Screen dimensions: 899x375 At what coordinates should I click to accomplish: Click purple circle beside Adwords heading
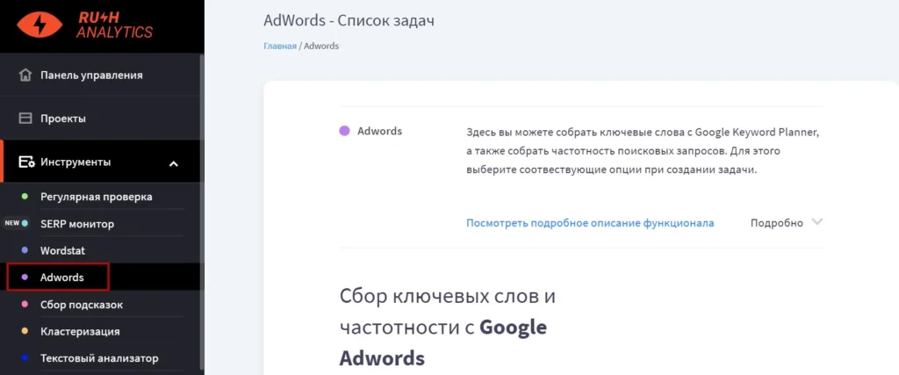pos(344,131)
